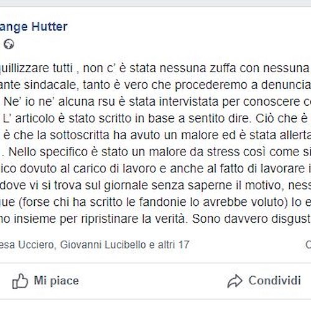This screenshot has height=311, width=311.
Task: Click the thumbs-up Like icon
Action: [x=20, y=281]
